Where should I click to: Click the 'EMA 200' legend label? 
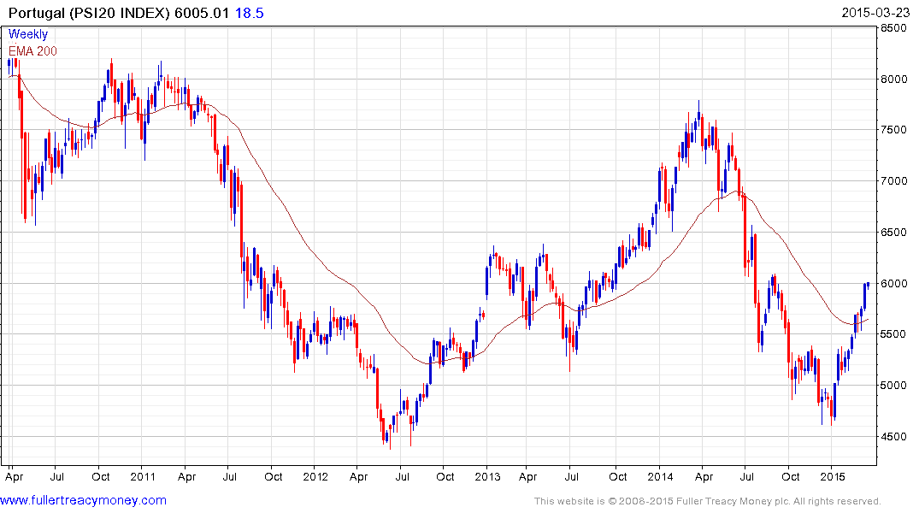click(x=32, y=51)
